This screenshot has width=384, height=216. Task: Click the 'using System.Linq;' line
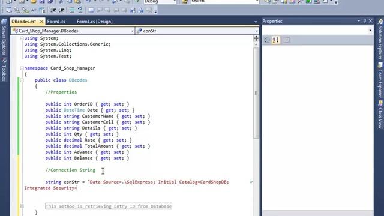pyautogui.click(x=48, y=50)
